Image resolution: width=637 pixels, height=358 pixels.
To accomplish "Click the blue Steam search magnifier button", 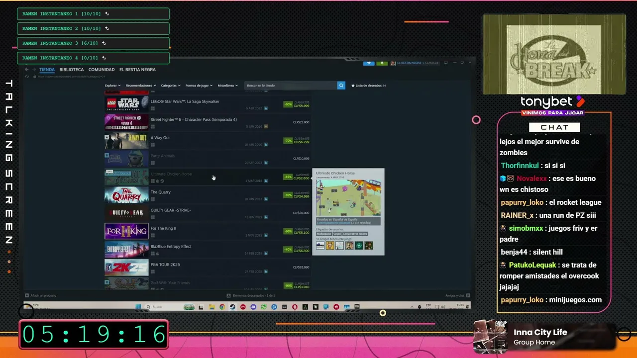I will click(341, 86).
